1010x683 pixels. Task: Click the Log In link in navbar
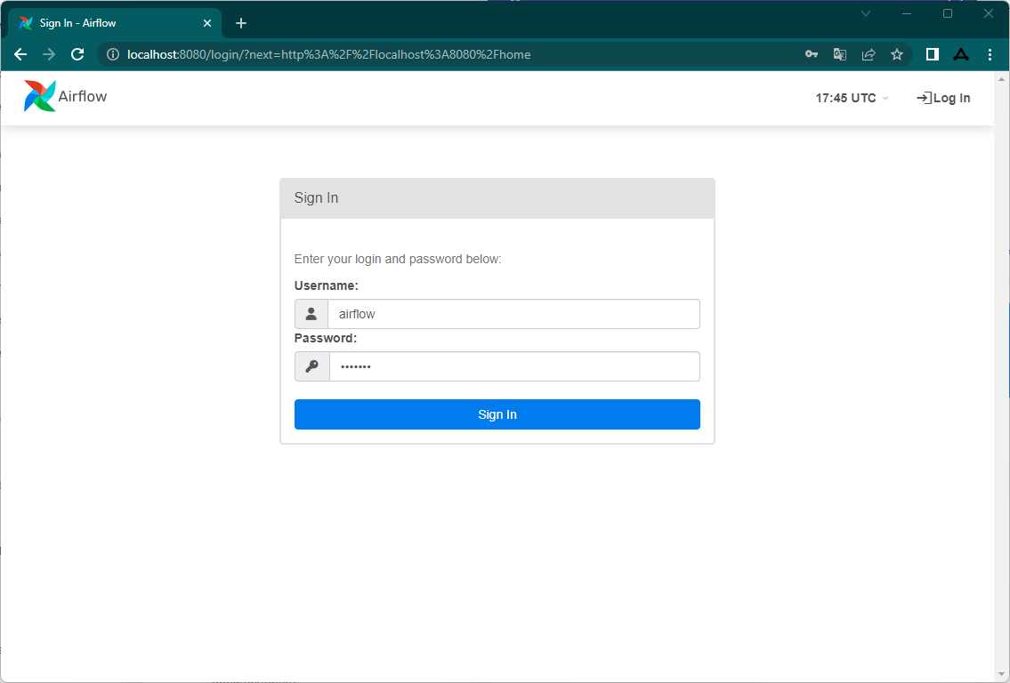[943, 98]
